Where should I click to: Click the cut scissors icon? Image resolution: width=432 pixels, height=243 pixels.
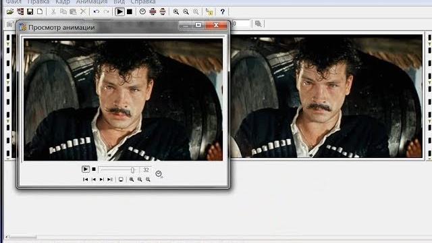tap(53, 11)
